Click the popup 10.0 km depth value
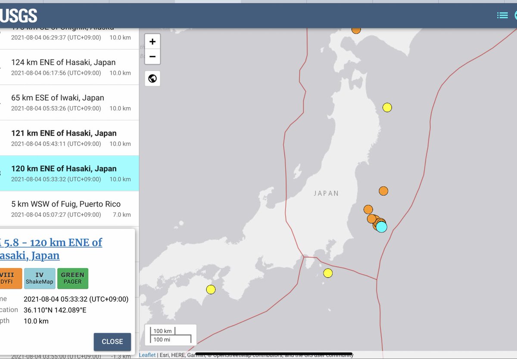The width and height of the screenshot is (517, 359). [x=36, y=321]
